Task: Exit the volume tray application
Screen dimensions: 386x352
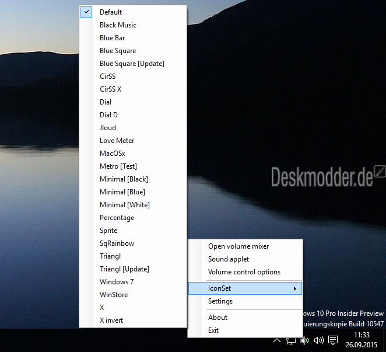Action: click(x=213, y=330)
